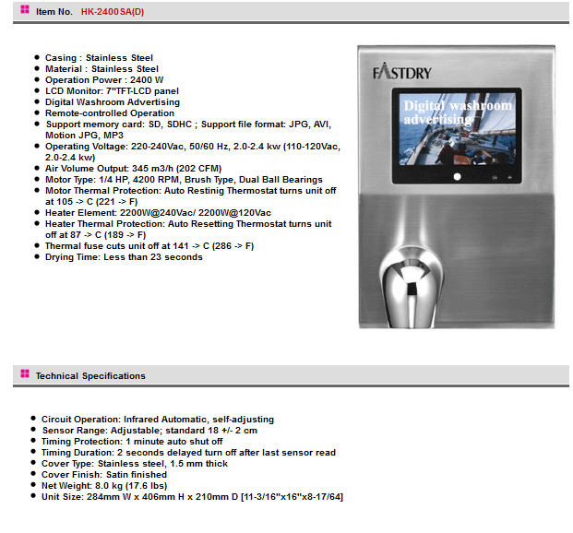Click the pink grid icon beside Item No.
Screen dimensions: 573x533
tap(25, 9)
